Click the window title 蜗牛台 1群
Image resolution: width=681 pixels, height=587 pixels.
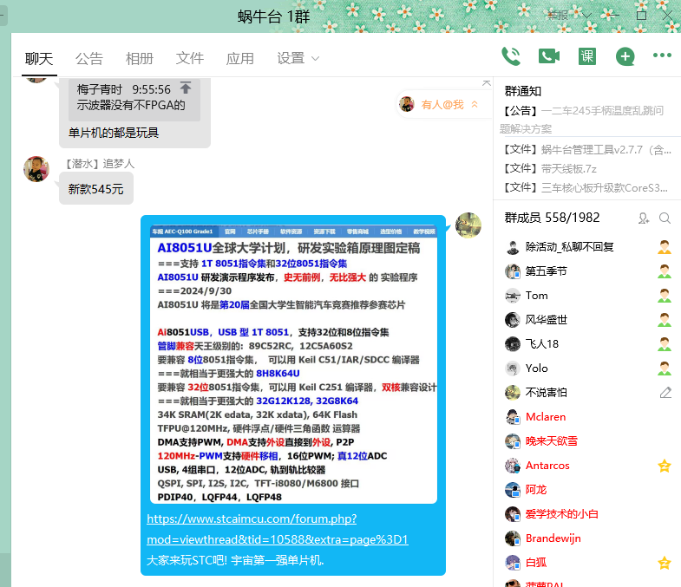pos(273,16)
